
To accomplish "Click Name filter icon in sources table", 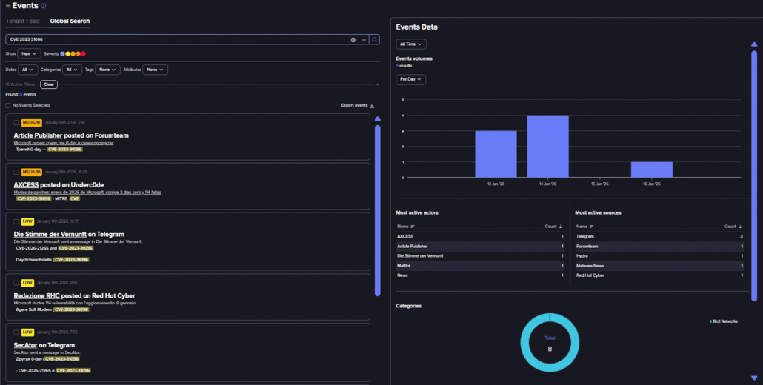I will [x=591, y=227].
